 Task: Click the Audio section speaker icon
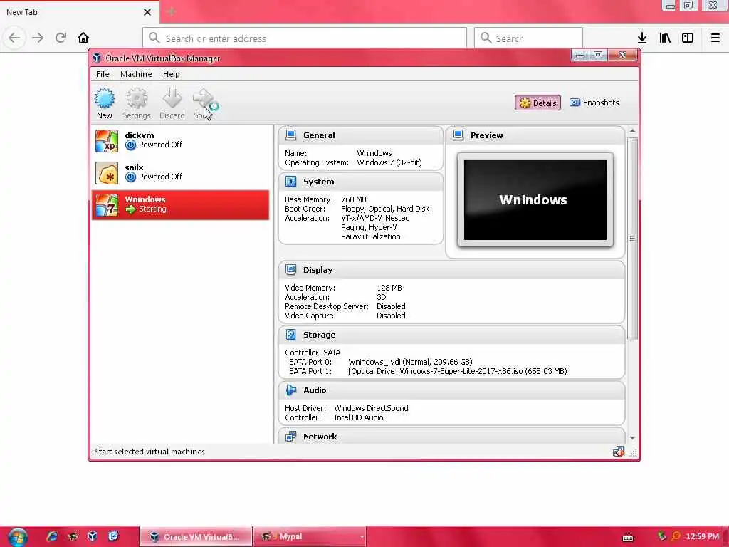tap(290, 390)
